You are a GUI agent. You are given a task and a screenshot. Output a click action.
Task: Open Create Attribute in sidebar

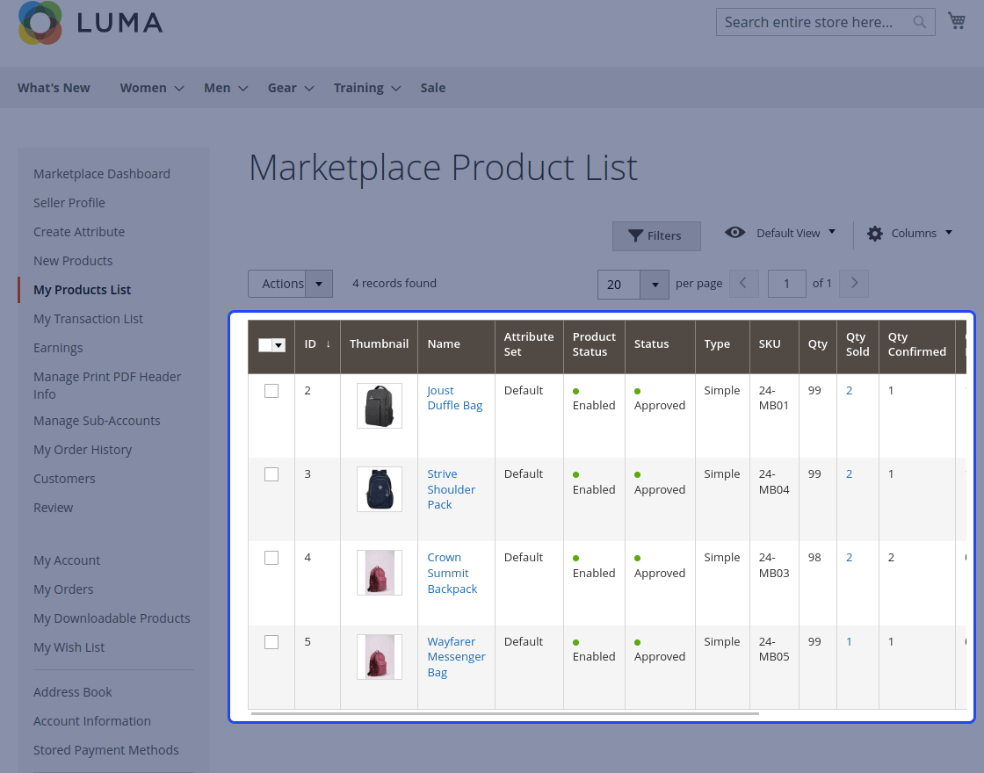(x=79, y=232)
